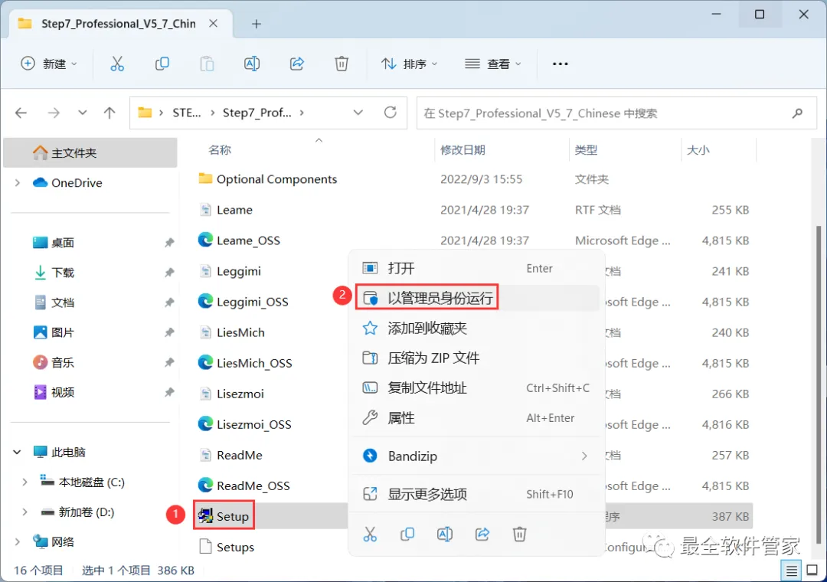827x582 pixels.
Task: Click the cut icon in the context menu
Action: 371,534
